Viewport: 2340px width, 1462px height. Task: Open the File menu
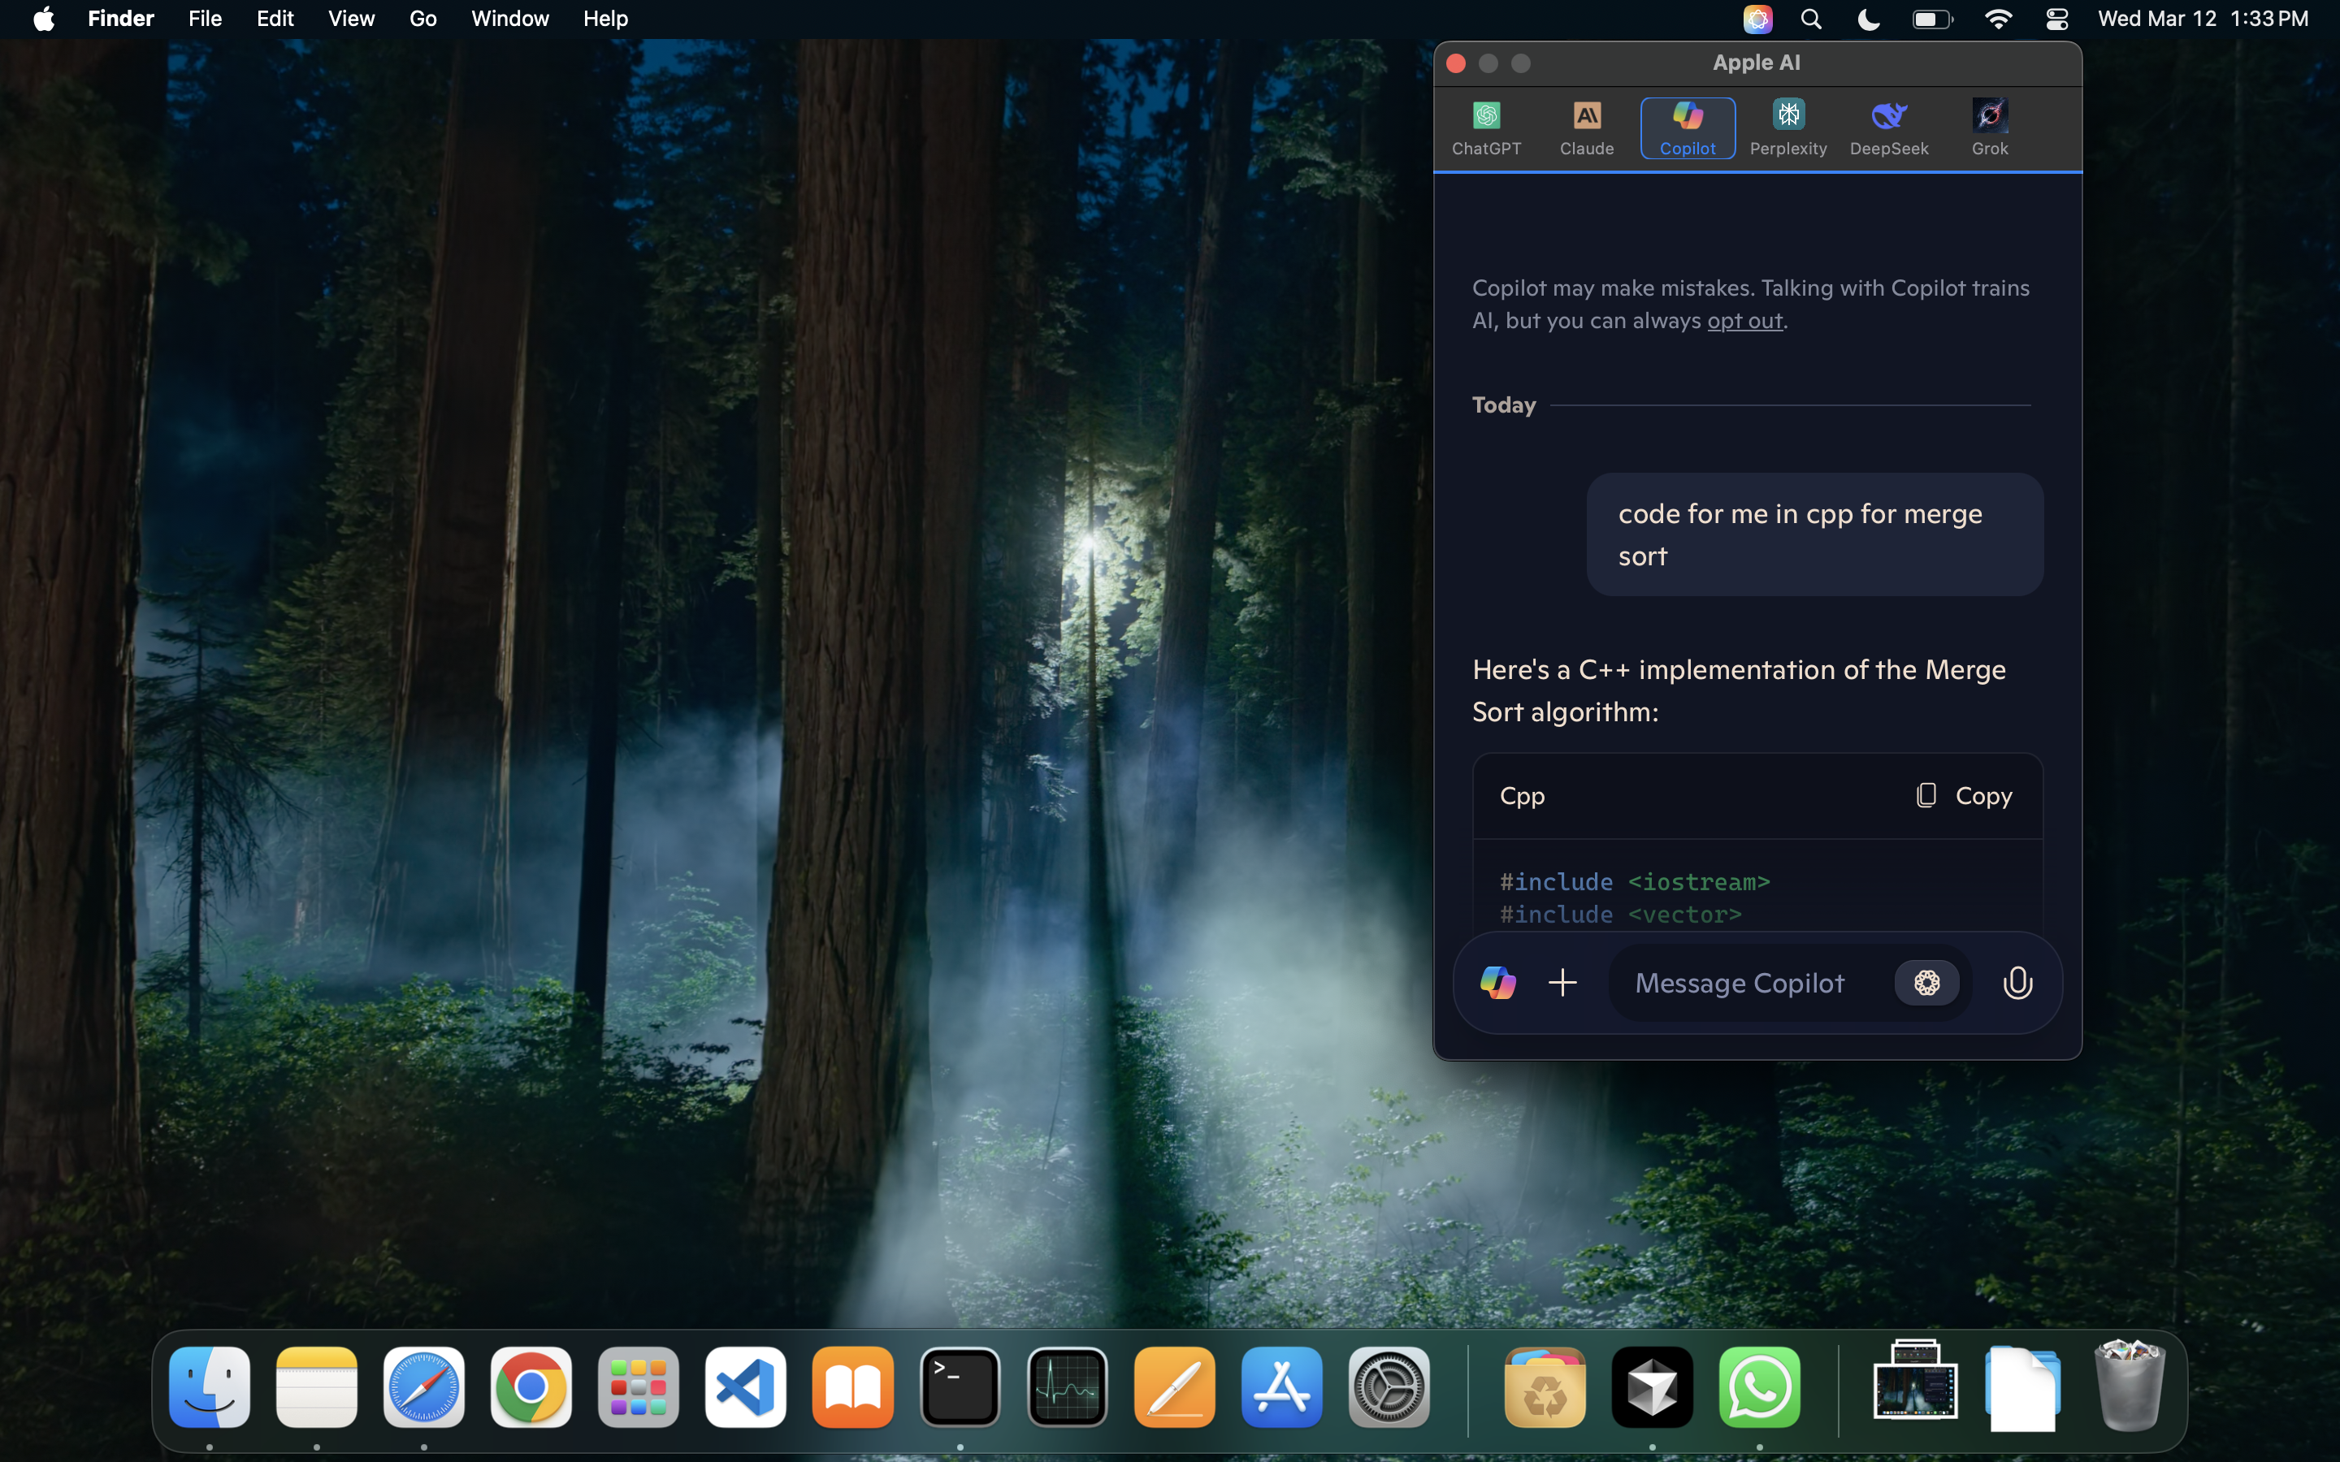[x=205, y=19]
